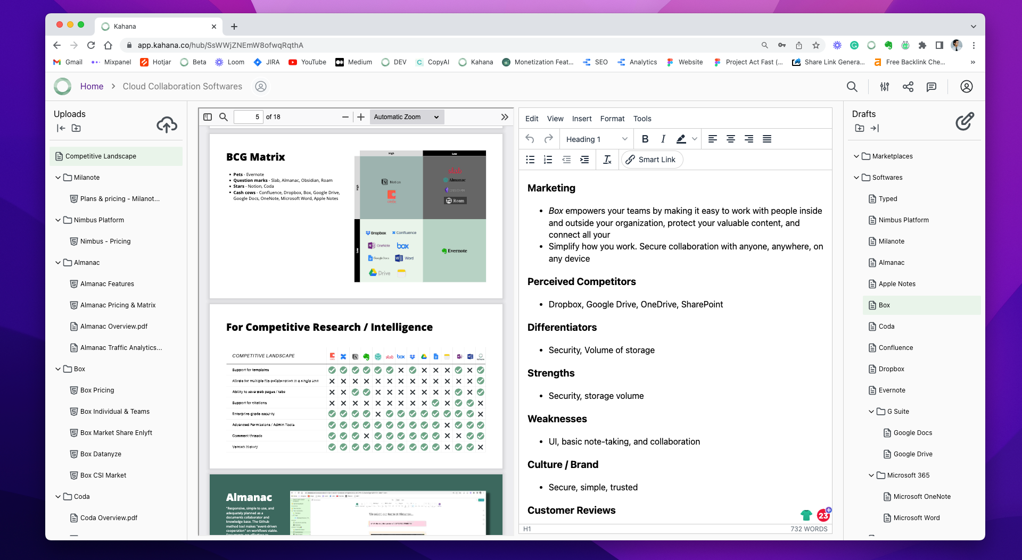
Task: Decrease indent
Action: click(x=566, y=160)
